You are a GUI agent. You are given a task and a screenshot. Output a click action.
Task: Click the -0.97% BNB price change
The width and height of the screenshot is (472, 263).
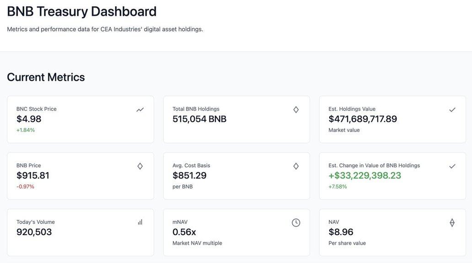(25, 187)
